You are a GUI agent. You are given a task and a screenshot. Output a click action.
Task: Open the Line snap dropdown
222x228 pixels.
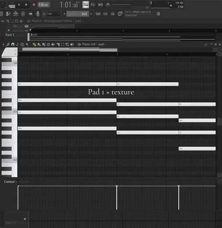[53, 14]
